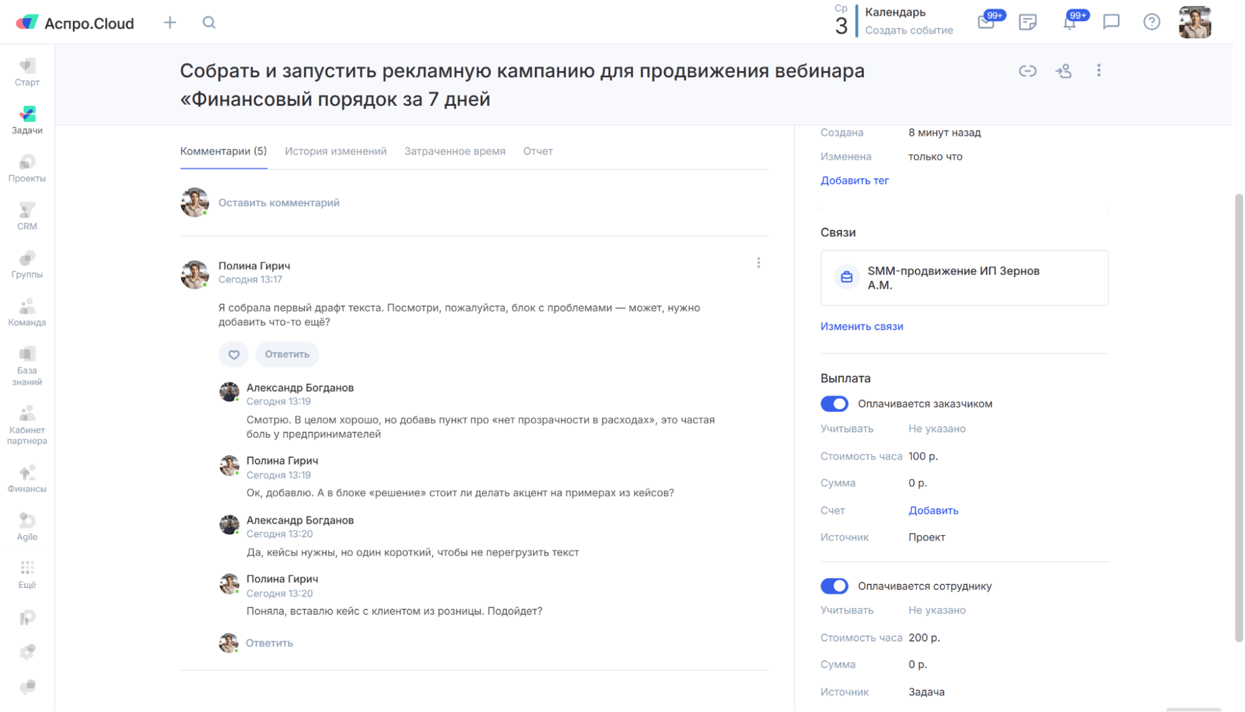1245x712 pixels.
Task: Click the right-side vertical scrollbar
Action: click(x=1238, y=417)
